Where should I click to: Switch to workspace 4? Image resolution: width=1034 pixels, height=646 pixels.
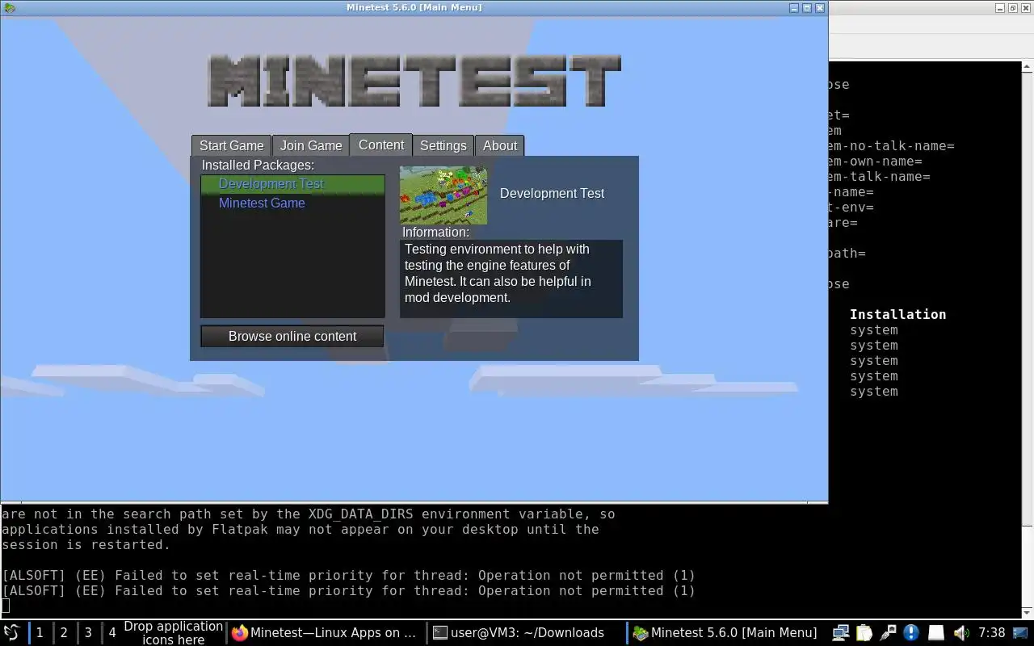pyautogui.click(x=112, y=632)
